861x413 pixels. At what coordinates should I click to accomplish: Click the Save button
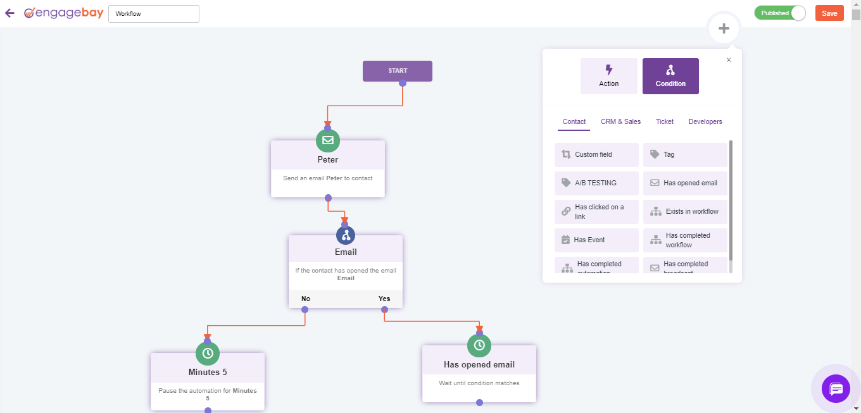pos(829,13)
